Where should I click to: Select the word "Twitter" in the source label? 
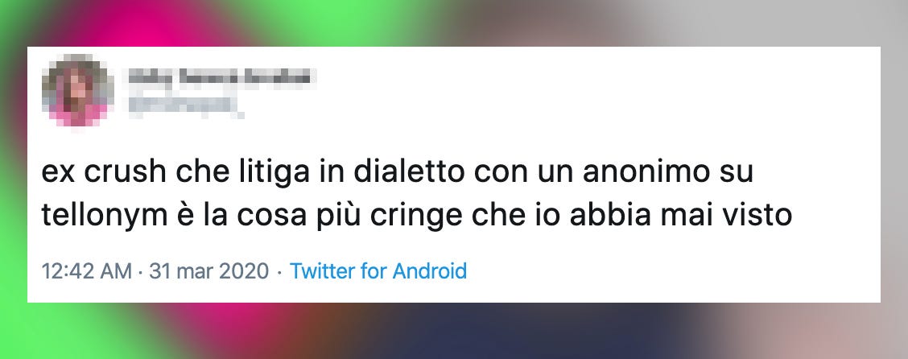pos(322,271)
